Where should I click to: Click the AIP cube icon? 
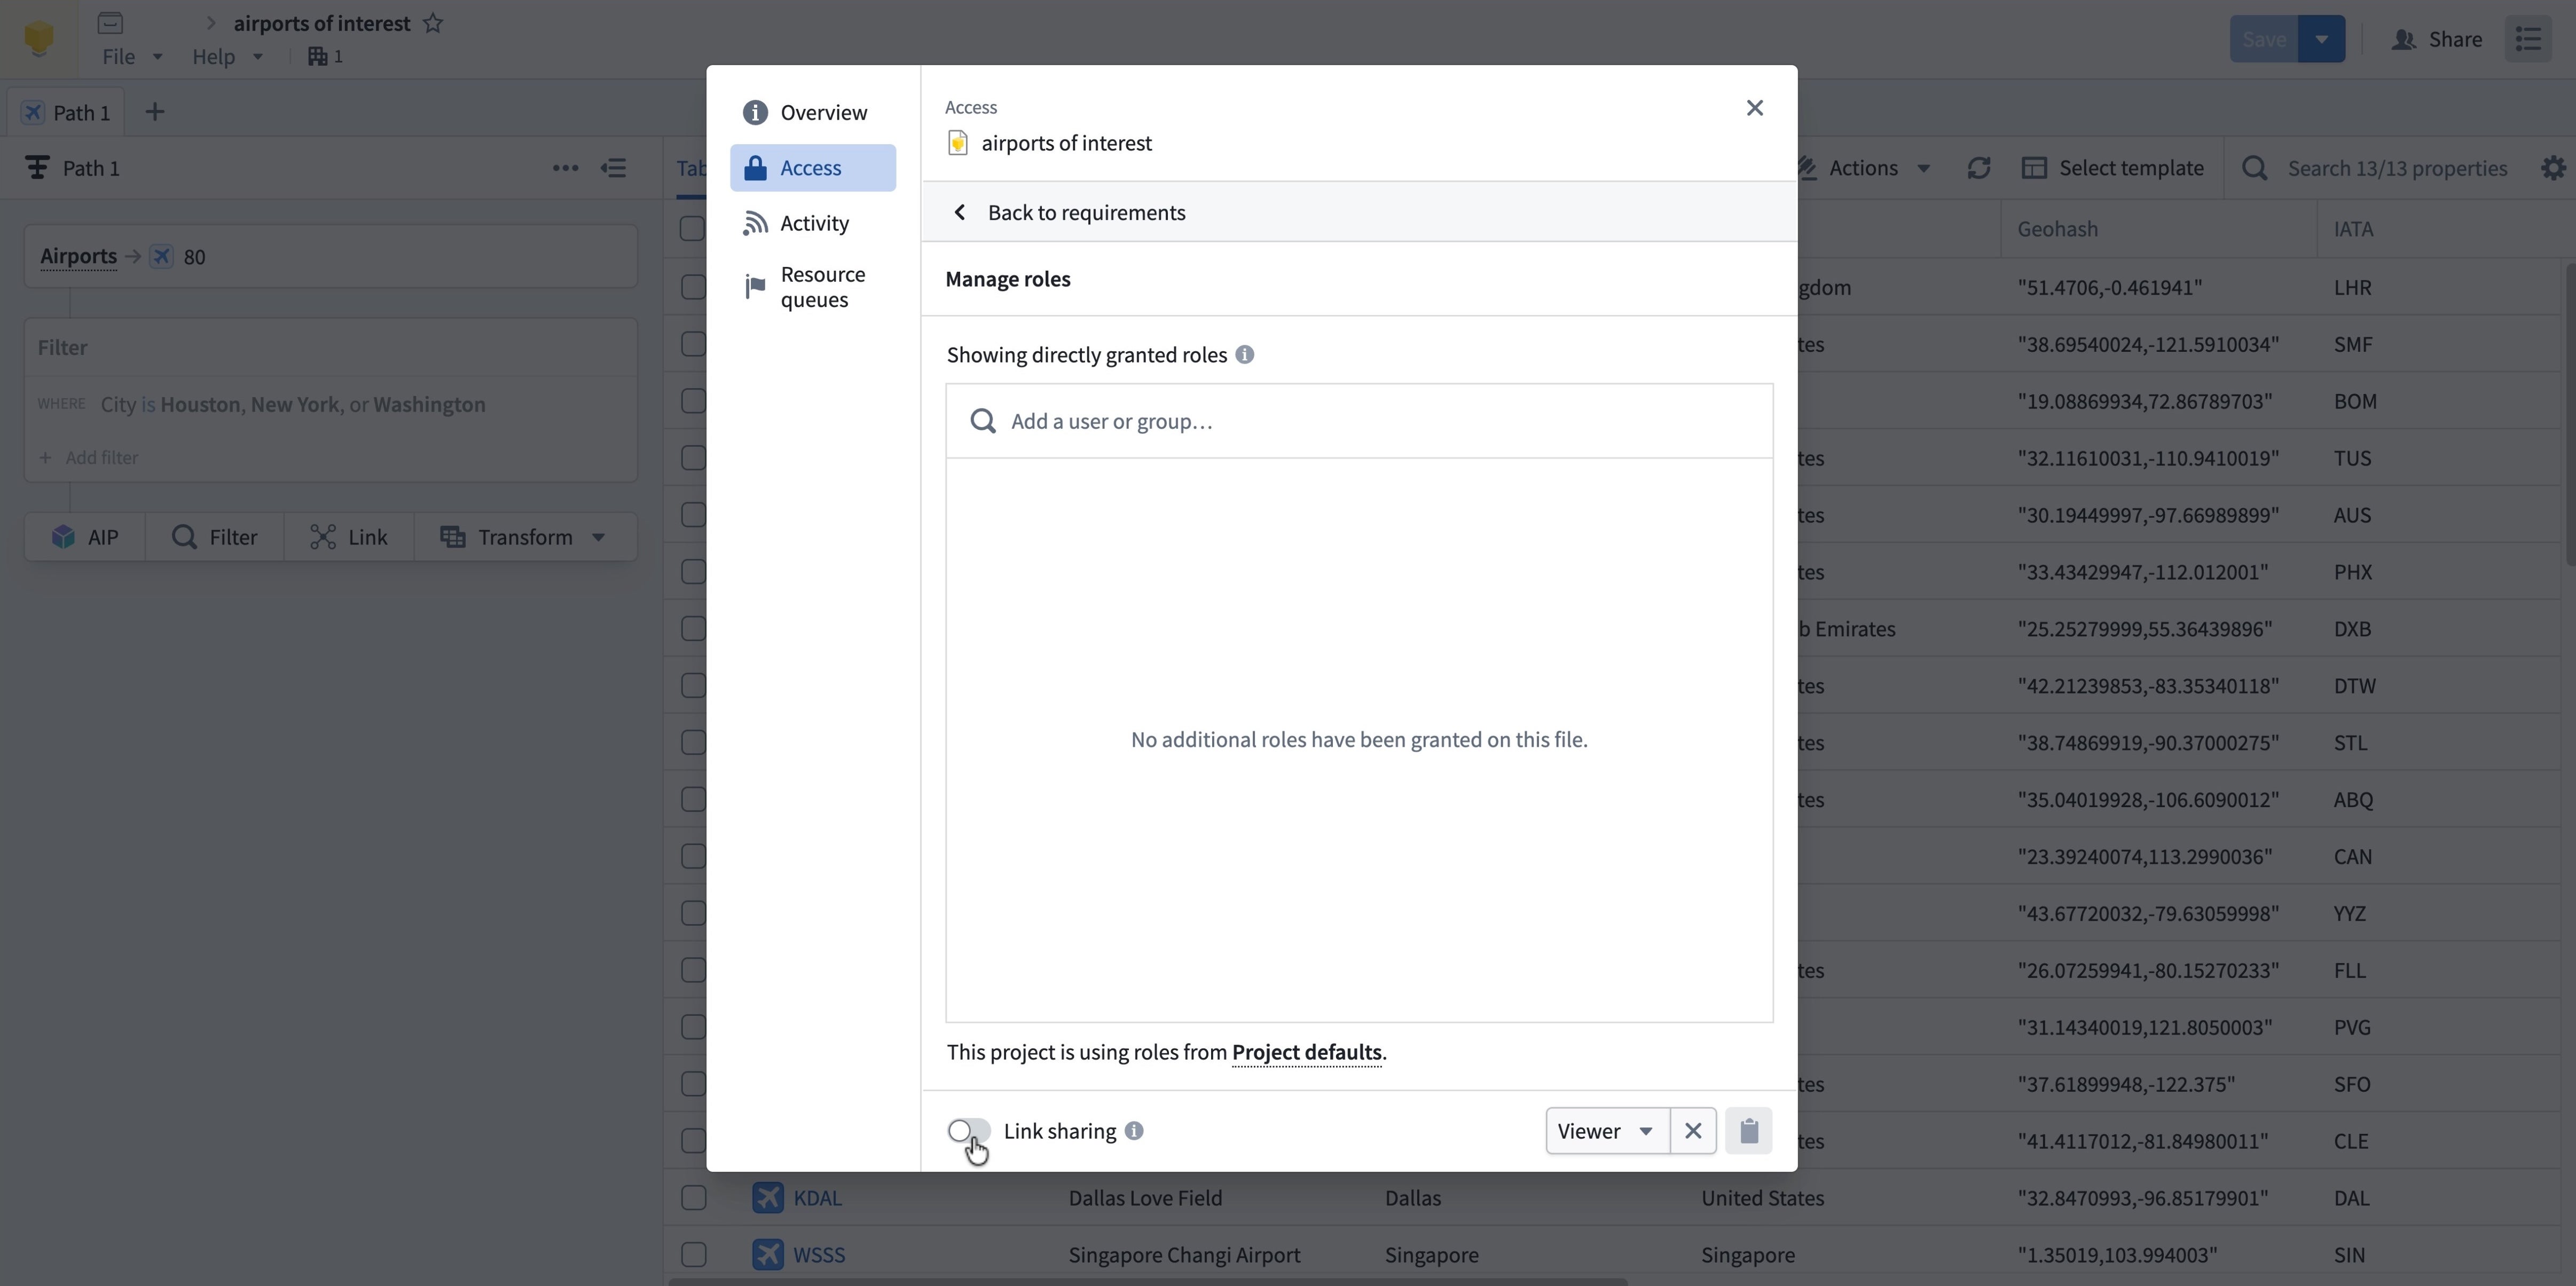click(x=65, y=536)
